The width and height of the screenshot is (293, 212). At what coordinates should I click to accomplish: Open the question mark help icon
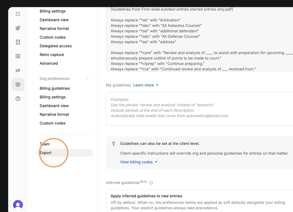[18, 99]
